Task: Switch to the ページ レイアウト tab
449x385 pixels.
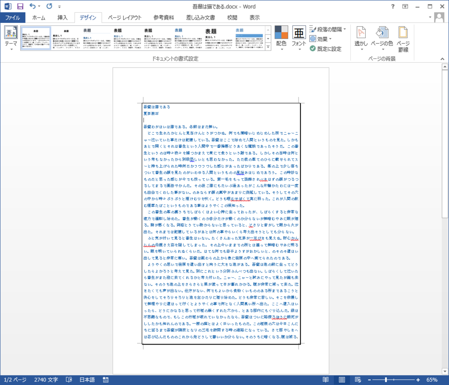Action: click(125, 18)
